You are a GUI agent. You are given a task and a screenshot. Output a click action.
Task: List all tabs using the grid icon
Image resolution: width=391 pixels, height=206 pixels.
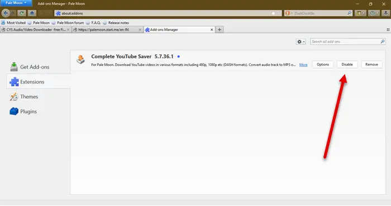(388, 30)
